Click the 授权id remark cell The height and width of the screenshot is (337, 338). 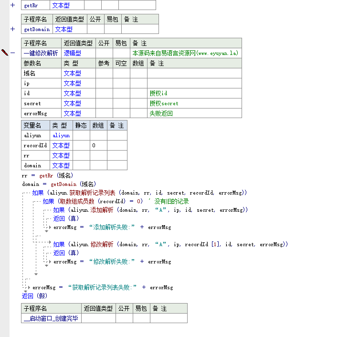click(x=194, y=93)
